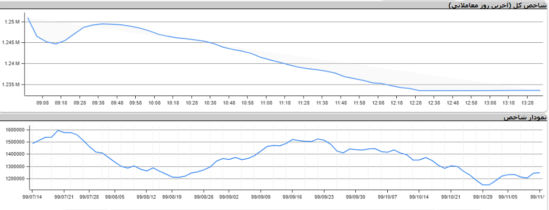Click the 09:38 tick on the time axis
Image resolution: width=549 pixels, height=210 pixels.
pyautogui.click(x=98, y=103)
